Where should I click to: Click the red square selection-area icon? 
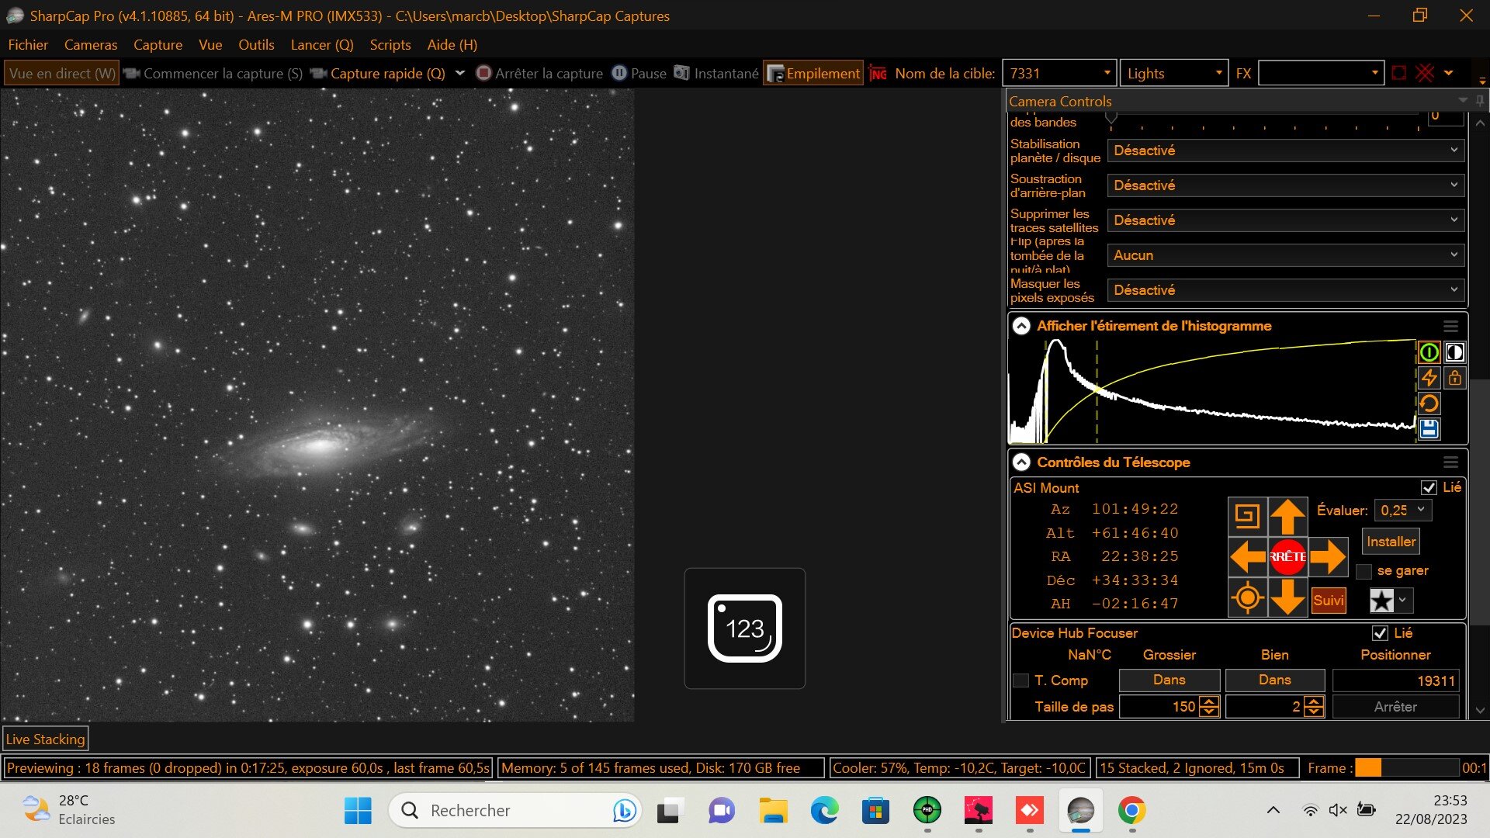(1399, 73)
